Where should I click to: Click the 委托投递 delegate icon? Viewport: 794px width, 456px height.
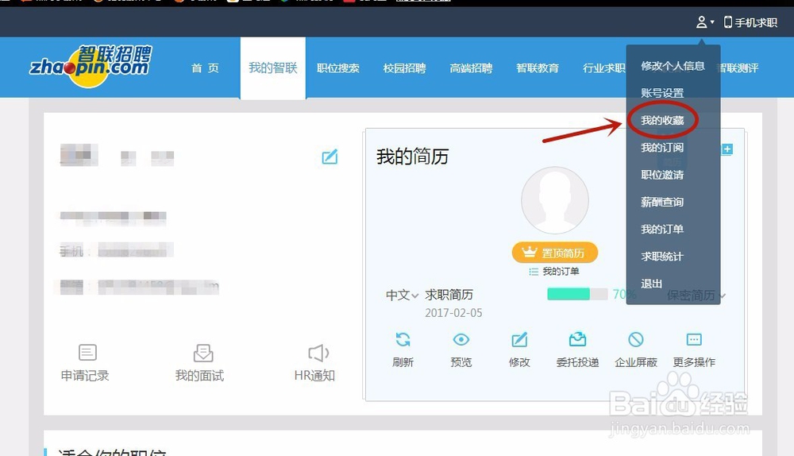pos(577,339)
